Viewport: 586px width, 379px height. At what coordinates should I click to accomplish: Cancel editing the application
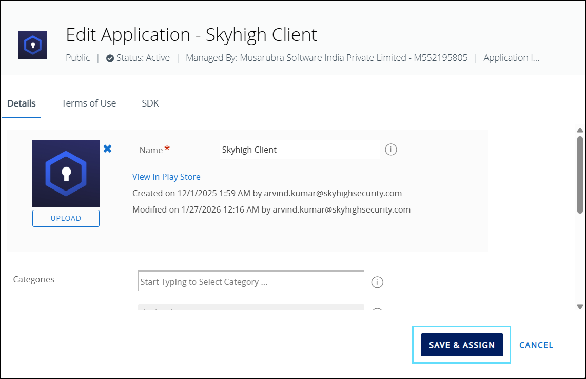(536, 345)
